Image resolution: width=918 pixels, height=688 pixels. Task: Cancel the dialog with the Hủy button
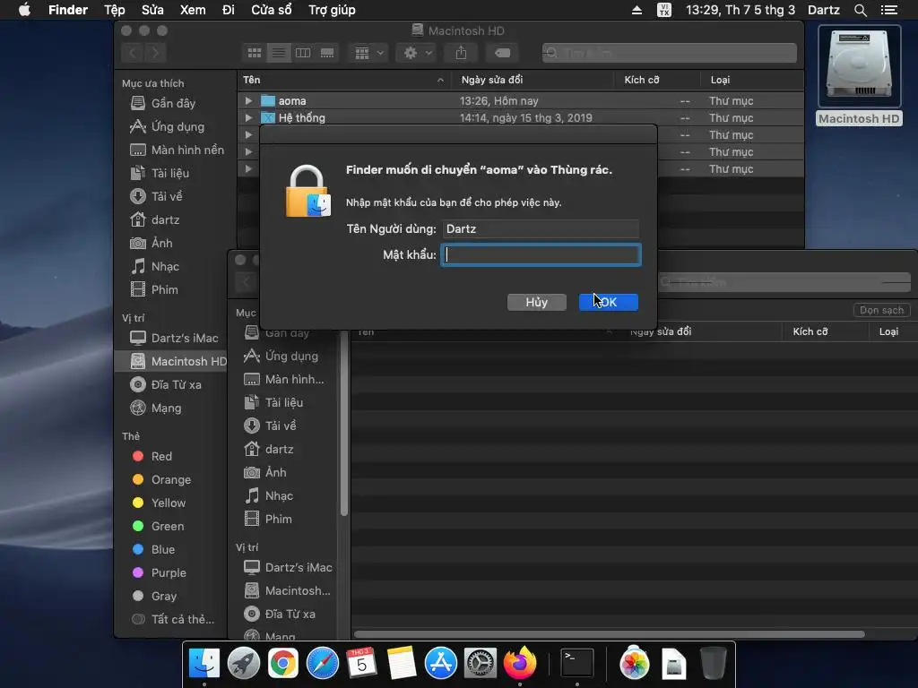[x=536, y=302]
